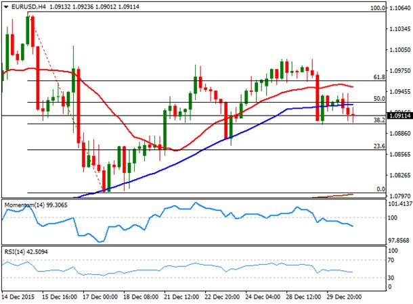Select the 50.0 Fibonacci level label

tap(379, 99)
